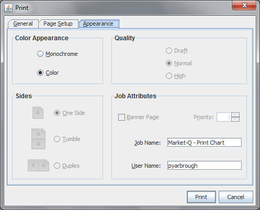Decrease Priority with spinner down arrow

(x=235, y=119)
